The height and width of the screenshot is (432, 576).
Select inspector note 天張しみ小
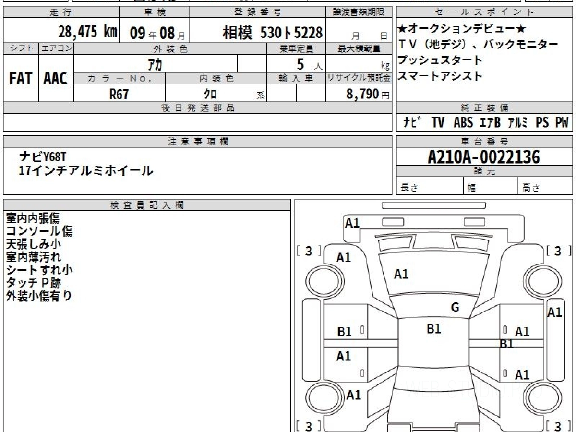click(x=34, y=244)
